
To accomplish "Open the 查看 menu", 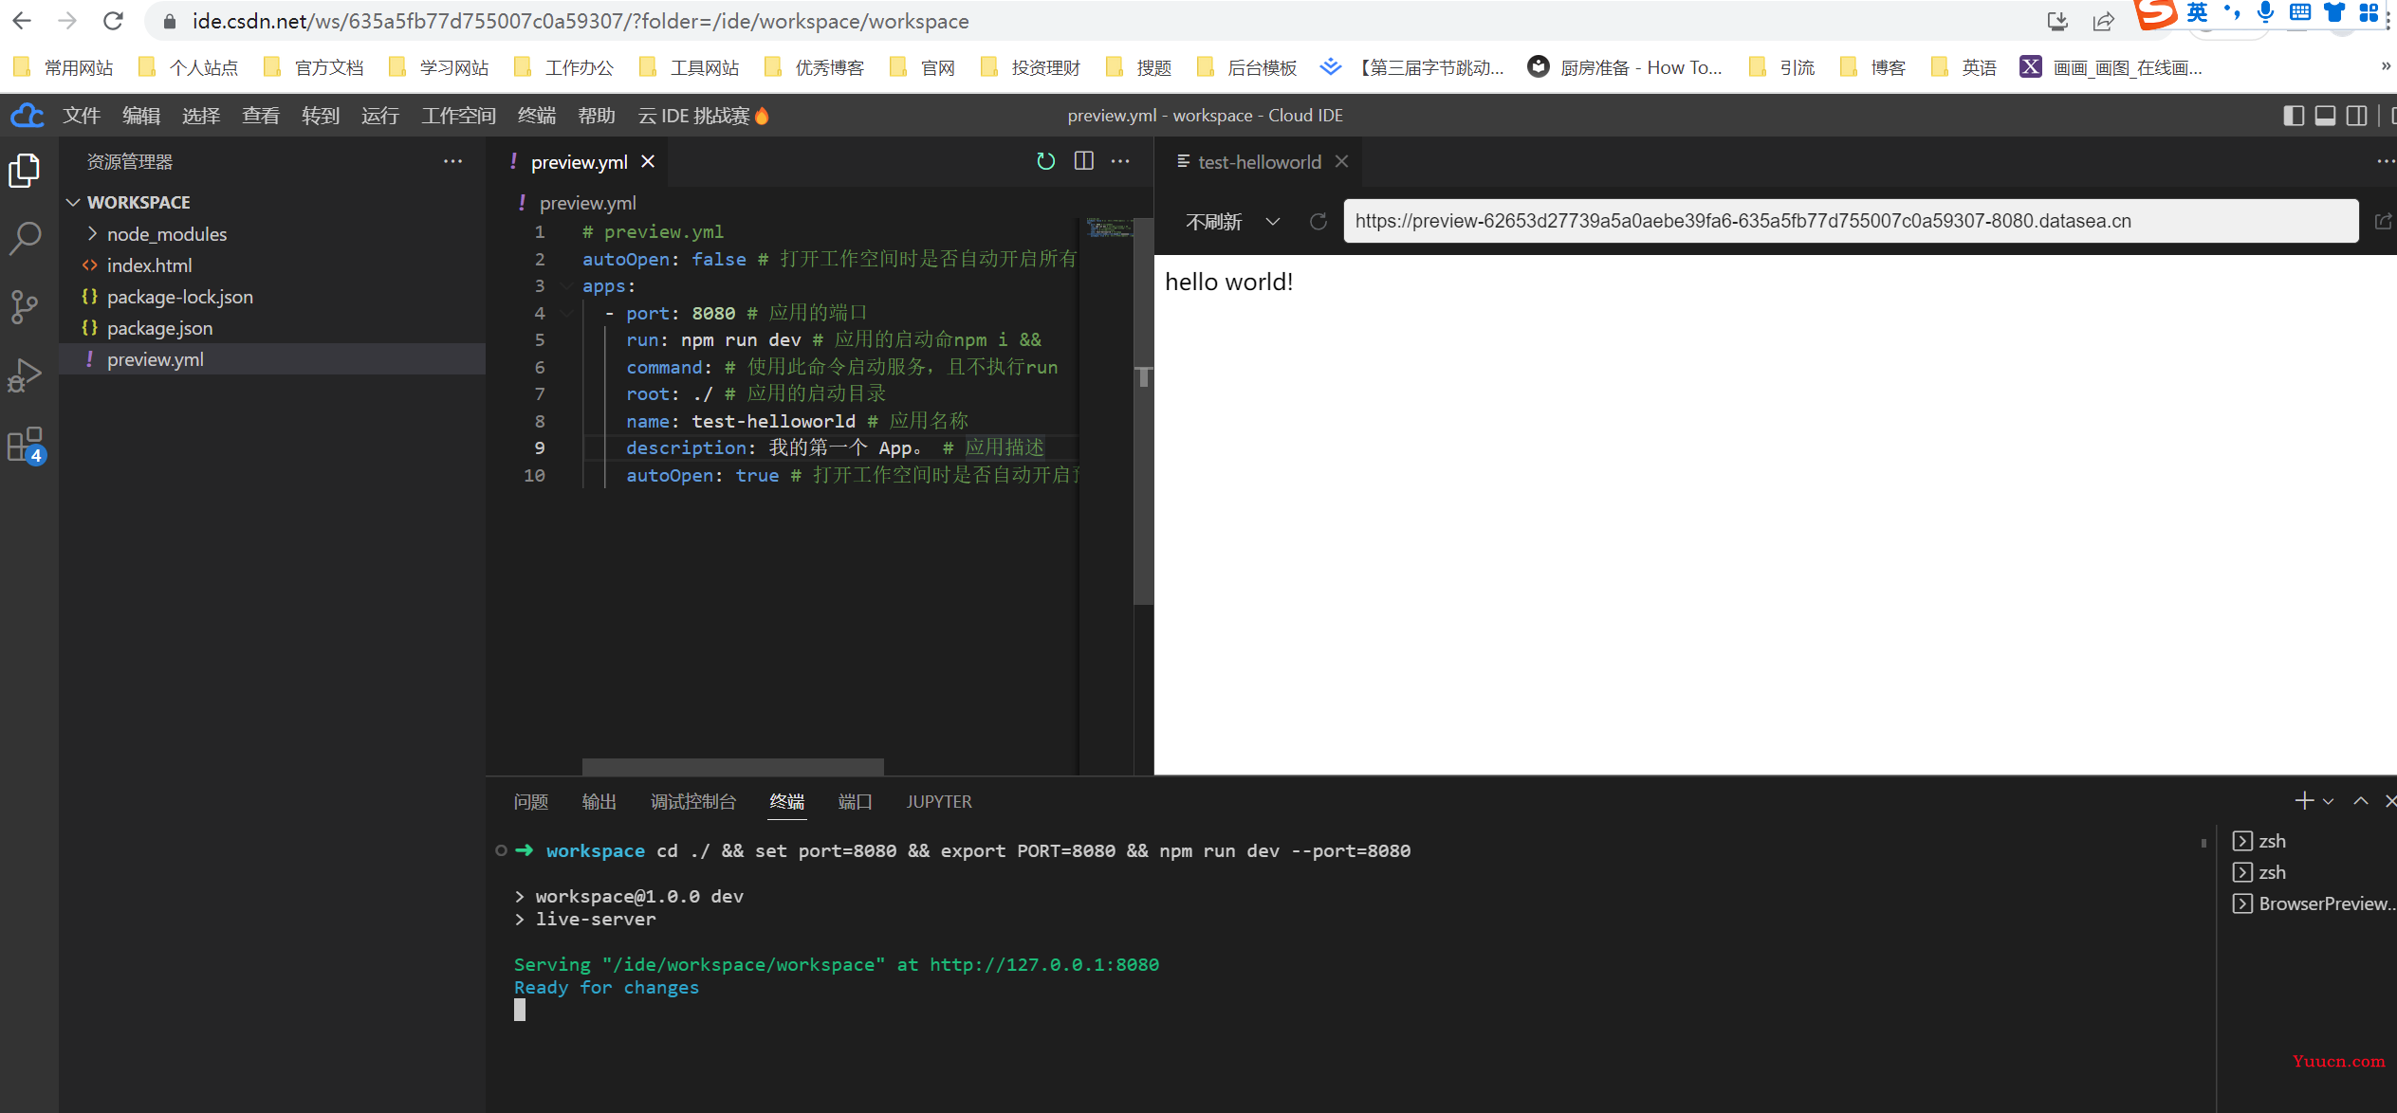I will 261,116.
